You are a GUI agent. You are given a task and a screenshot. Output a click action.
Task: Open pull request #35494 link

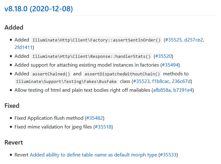coord(170,65)
